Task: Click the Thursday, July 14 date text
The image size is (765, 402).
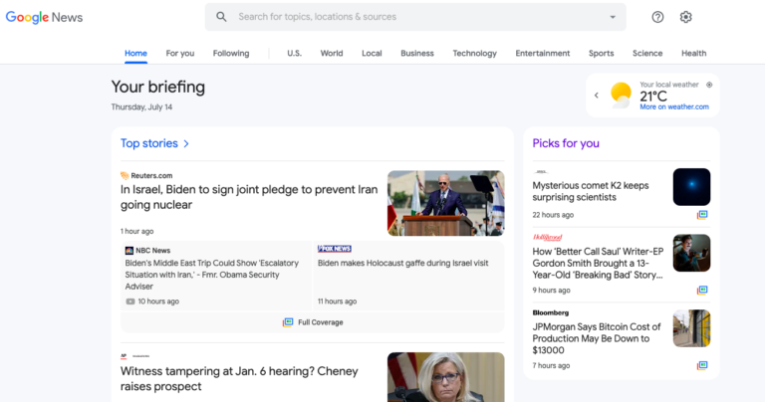Action: 141,107
